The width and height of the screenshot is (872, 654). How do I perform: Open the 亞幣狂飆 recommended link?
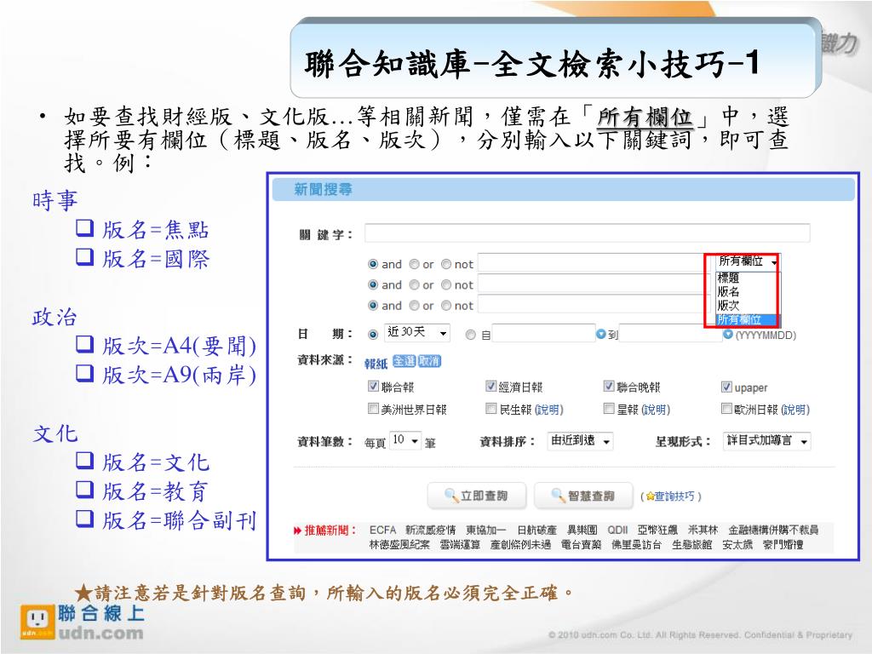tap(658, 530)
